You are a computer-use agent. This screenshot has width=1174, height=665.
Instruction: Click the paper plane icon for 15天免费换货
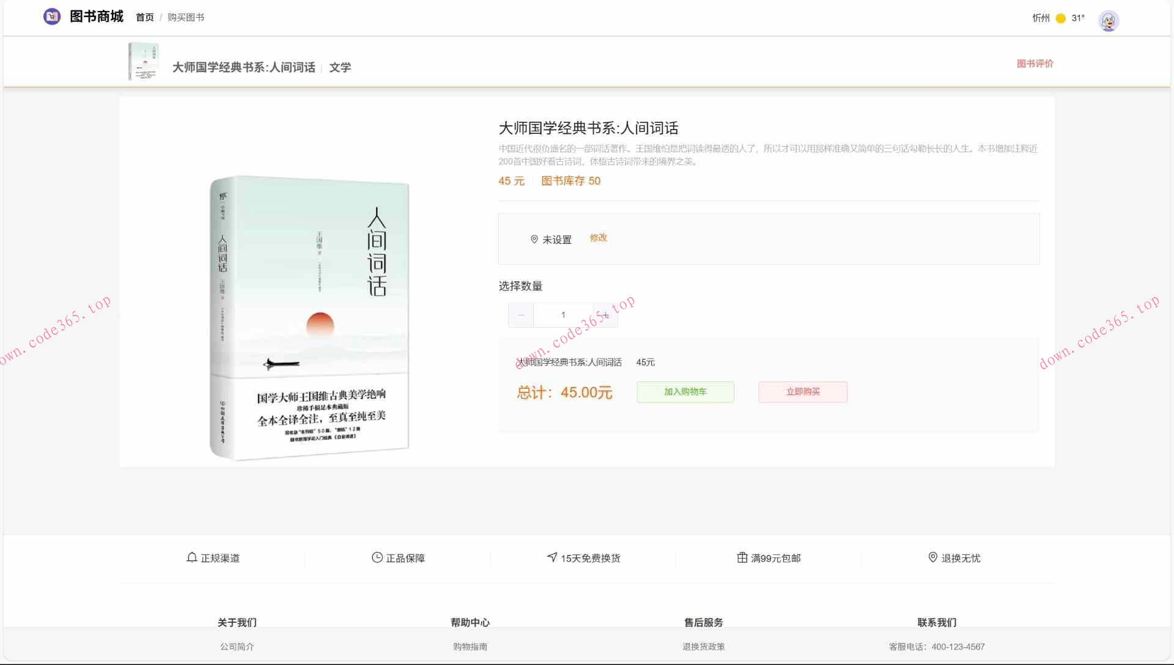point(552,557)
